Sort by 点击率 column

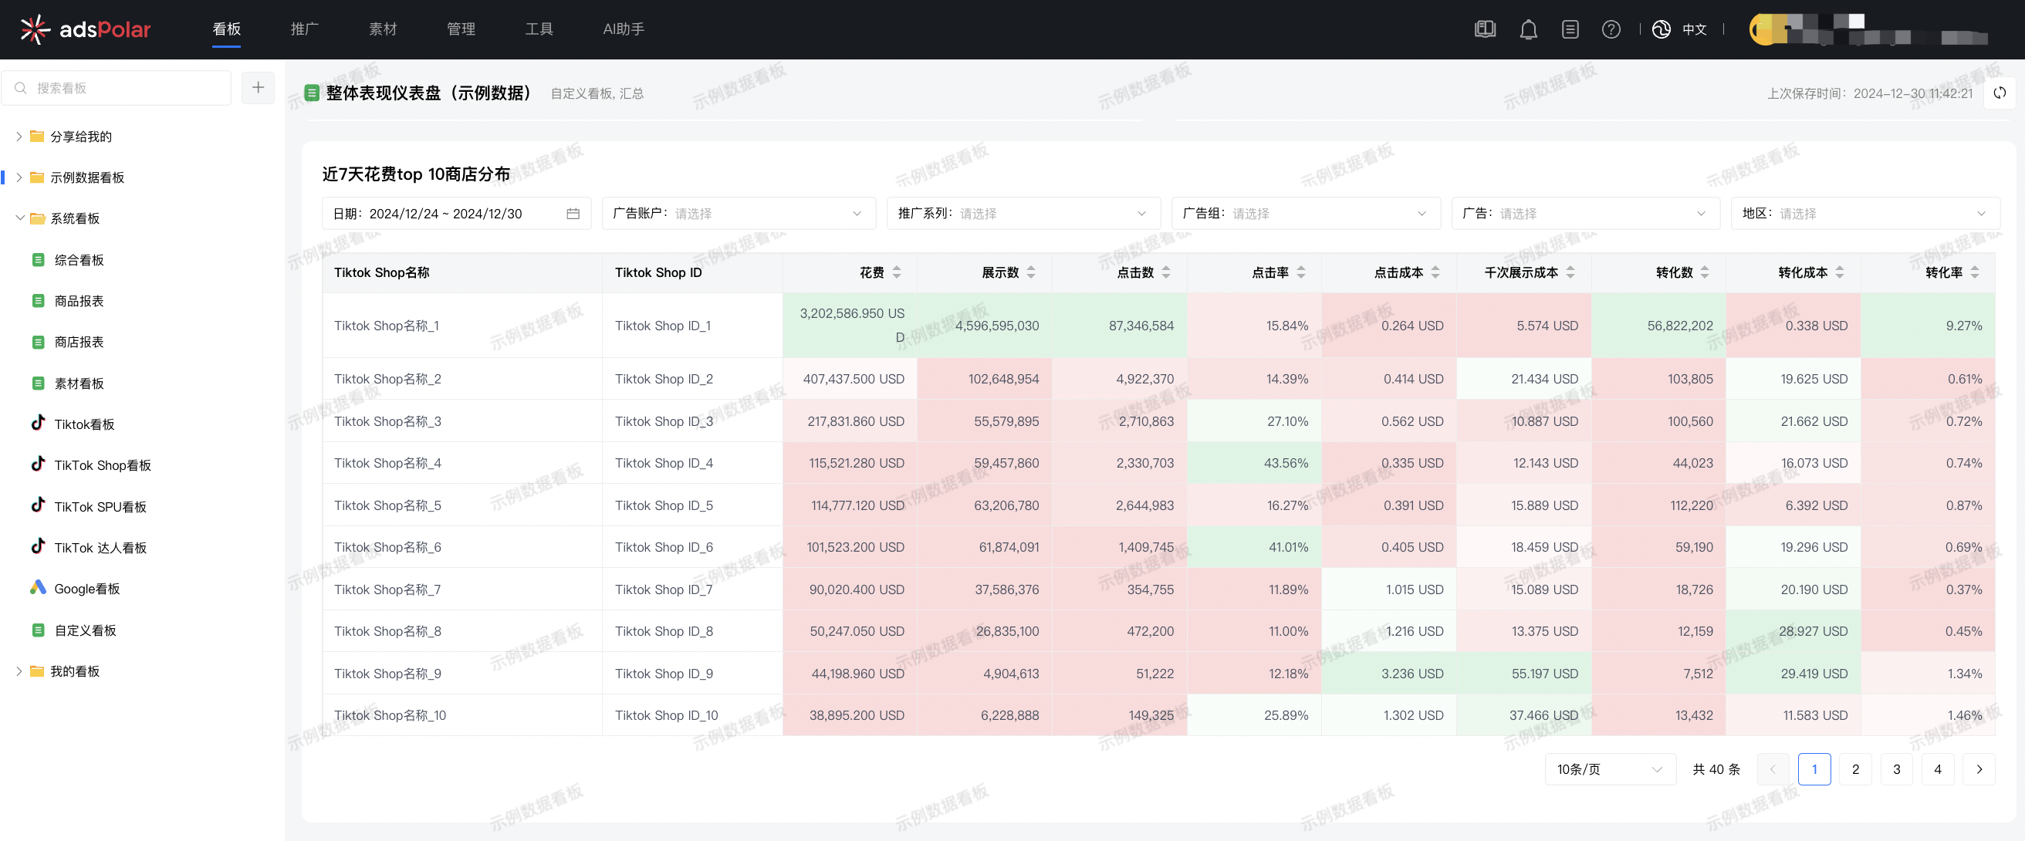[1301, 272]
